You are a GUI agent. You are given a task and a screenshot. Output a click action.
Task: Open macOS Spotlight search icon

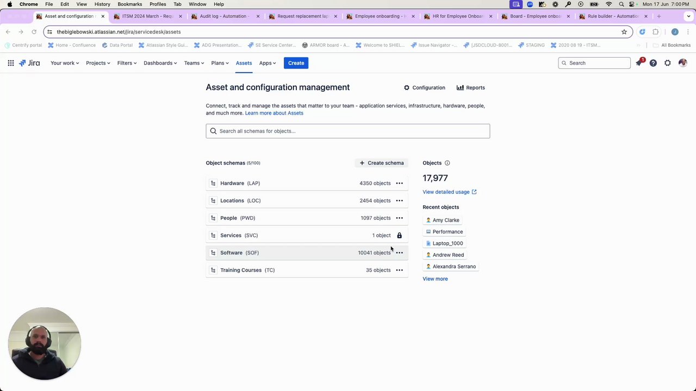pyautogui.click(x=622, y=4)
